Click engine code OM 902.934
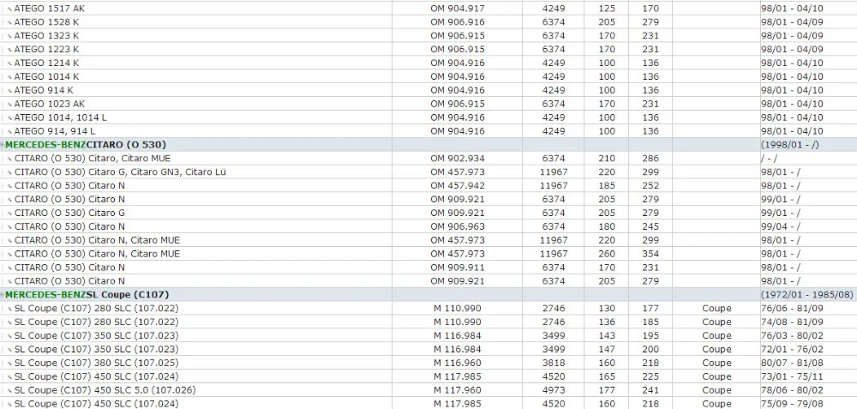857x409 pixels. 458,158
